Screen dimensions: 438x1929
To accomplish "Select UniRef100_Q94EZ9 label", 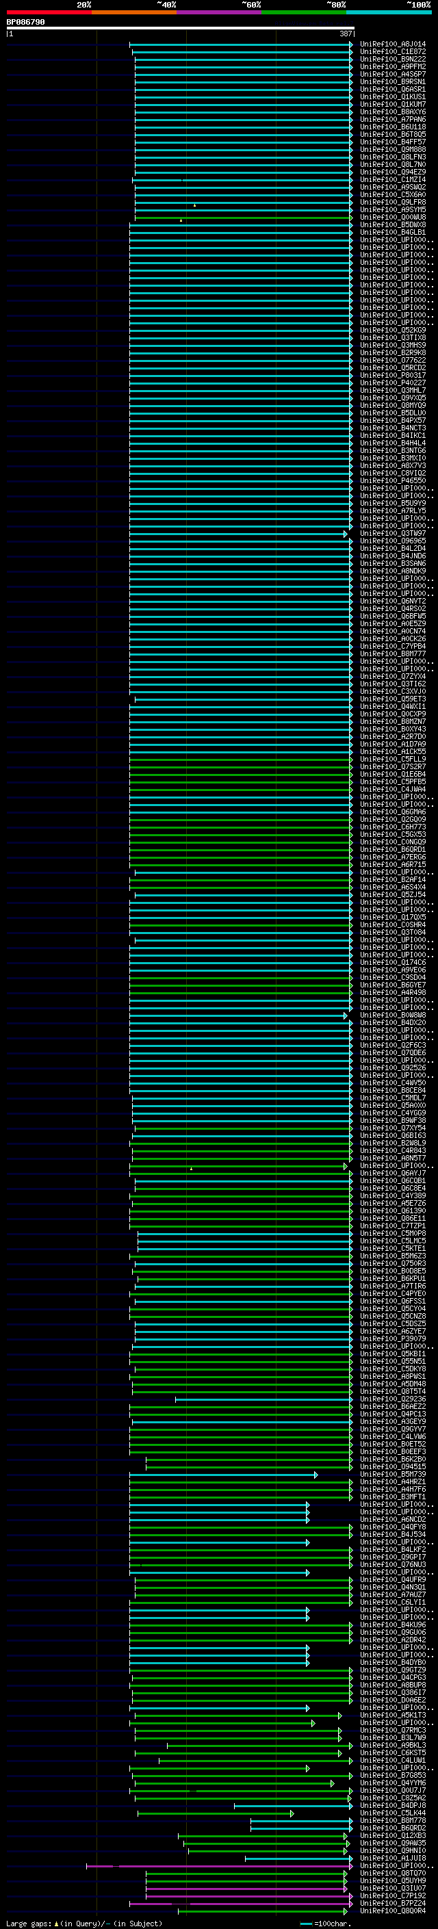I will click(393, 172).
